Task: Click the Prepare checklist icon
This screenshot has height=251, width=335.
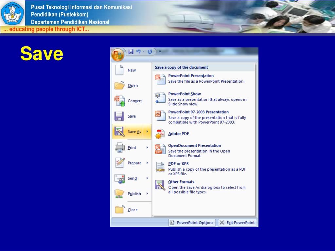Action: click(120, 163)
